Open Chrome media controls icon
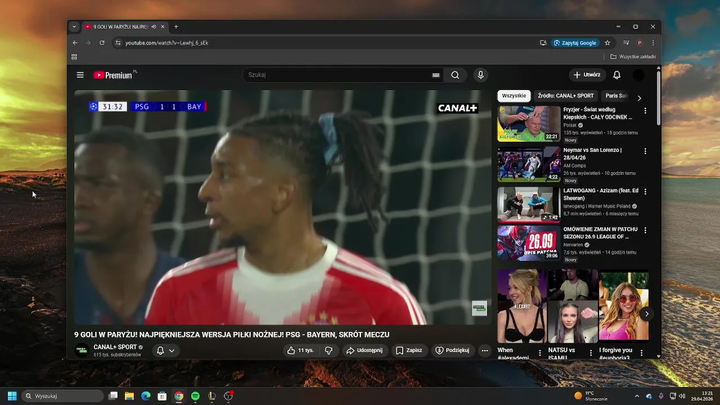The width and height of the screenshot is (720, 405). point(625,43)
